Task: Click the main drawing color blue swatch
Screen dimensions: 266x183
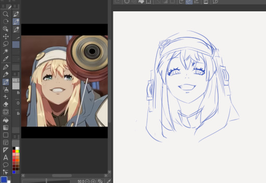Action: [x=4, y=180]
